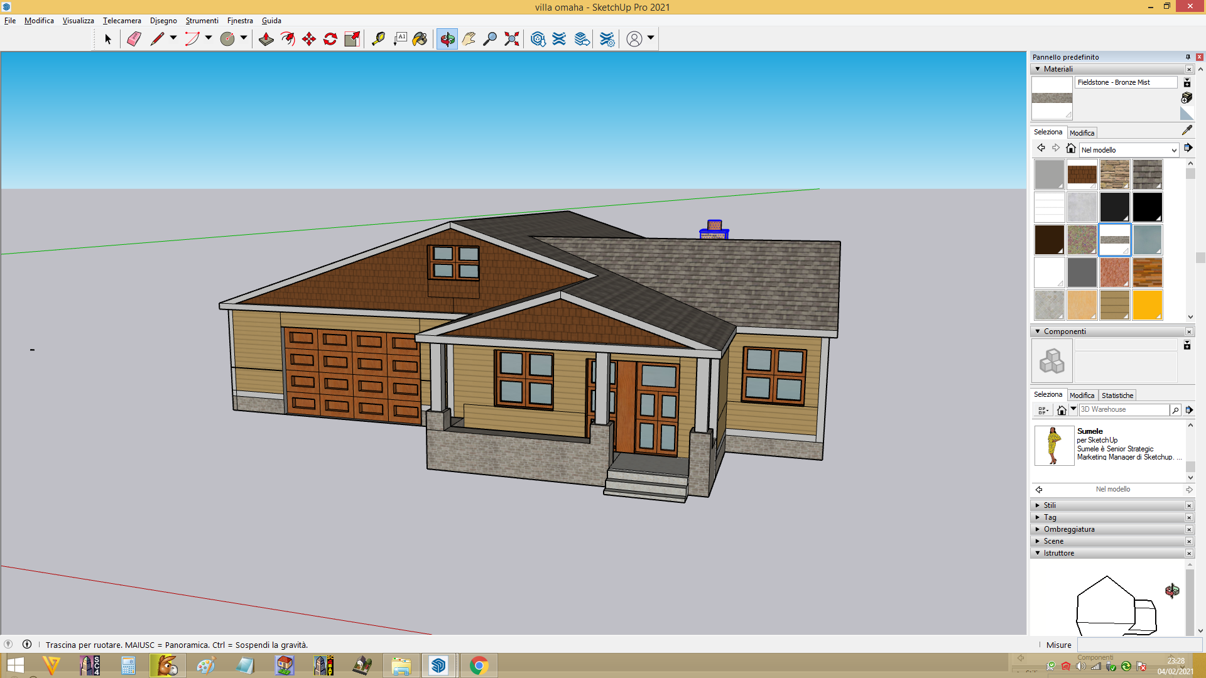
Task: Switch to the Materiali Modifica tab
Action: tap(1082, 133)
